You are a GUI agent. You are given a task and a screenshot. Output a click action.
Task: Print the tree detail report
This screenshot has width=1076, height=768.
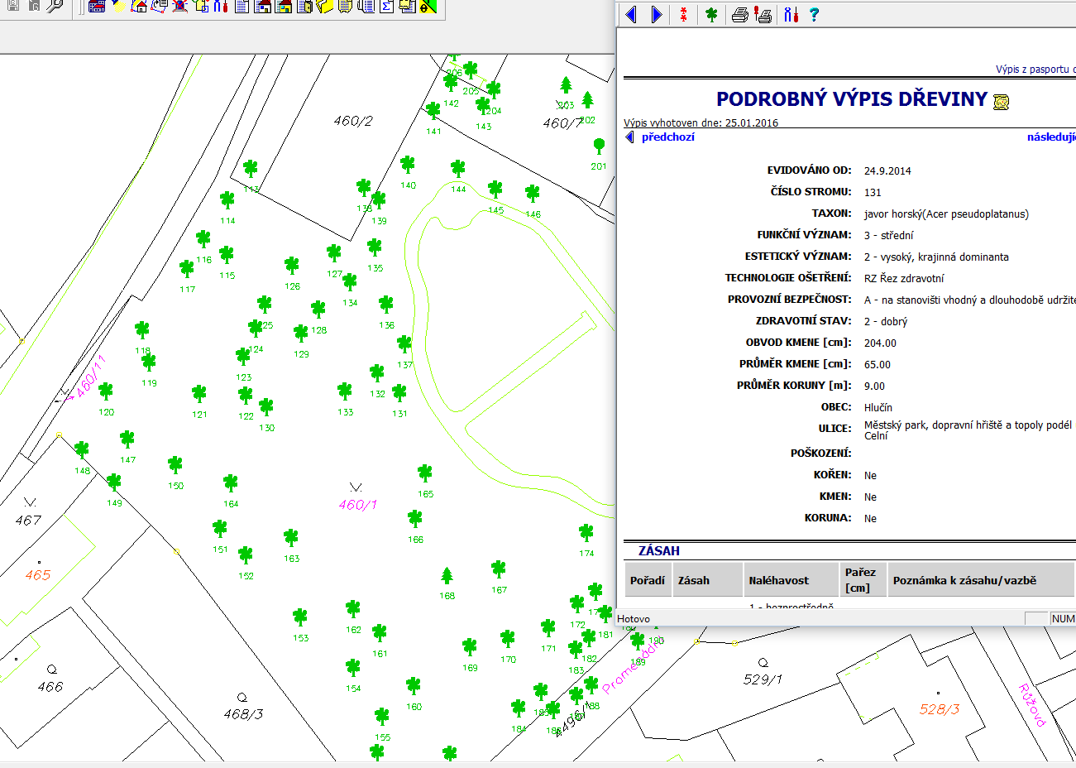740,14
